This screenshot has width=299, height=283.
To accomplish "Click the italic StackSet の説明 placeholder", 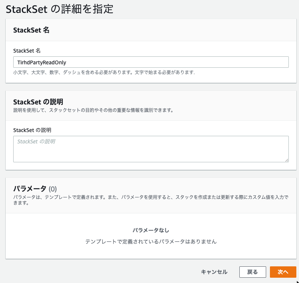I will click(x=36, y=141).
